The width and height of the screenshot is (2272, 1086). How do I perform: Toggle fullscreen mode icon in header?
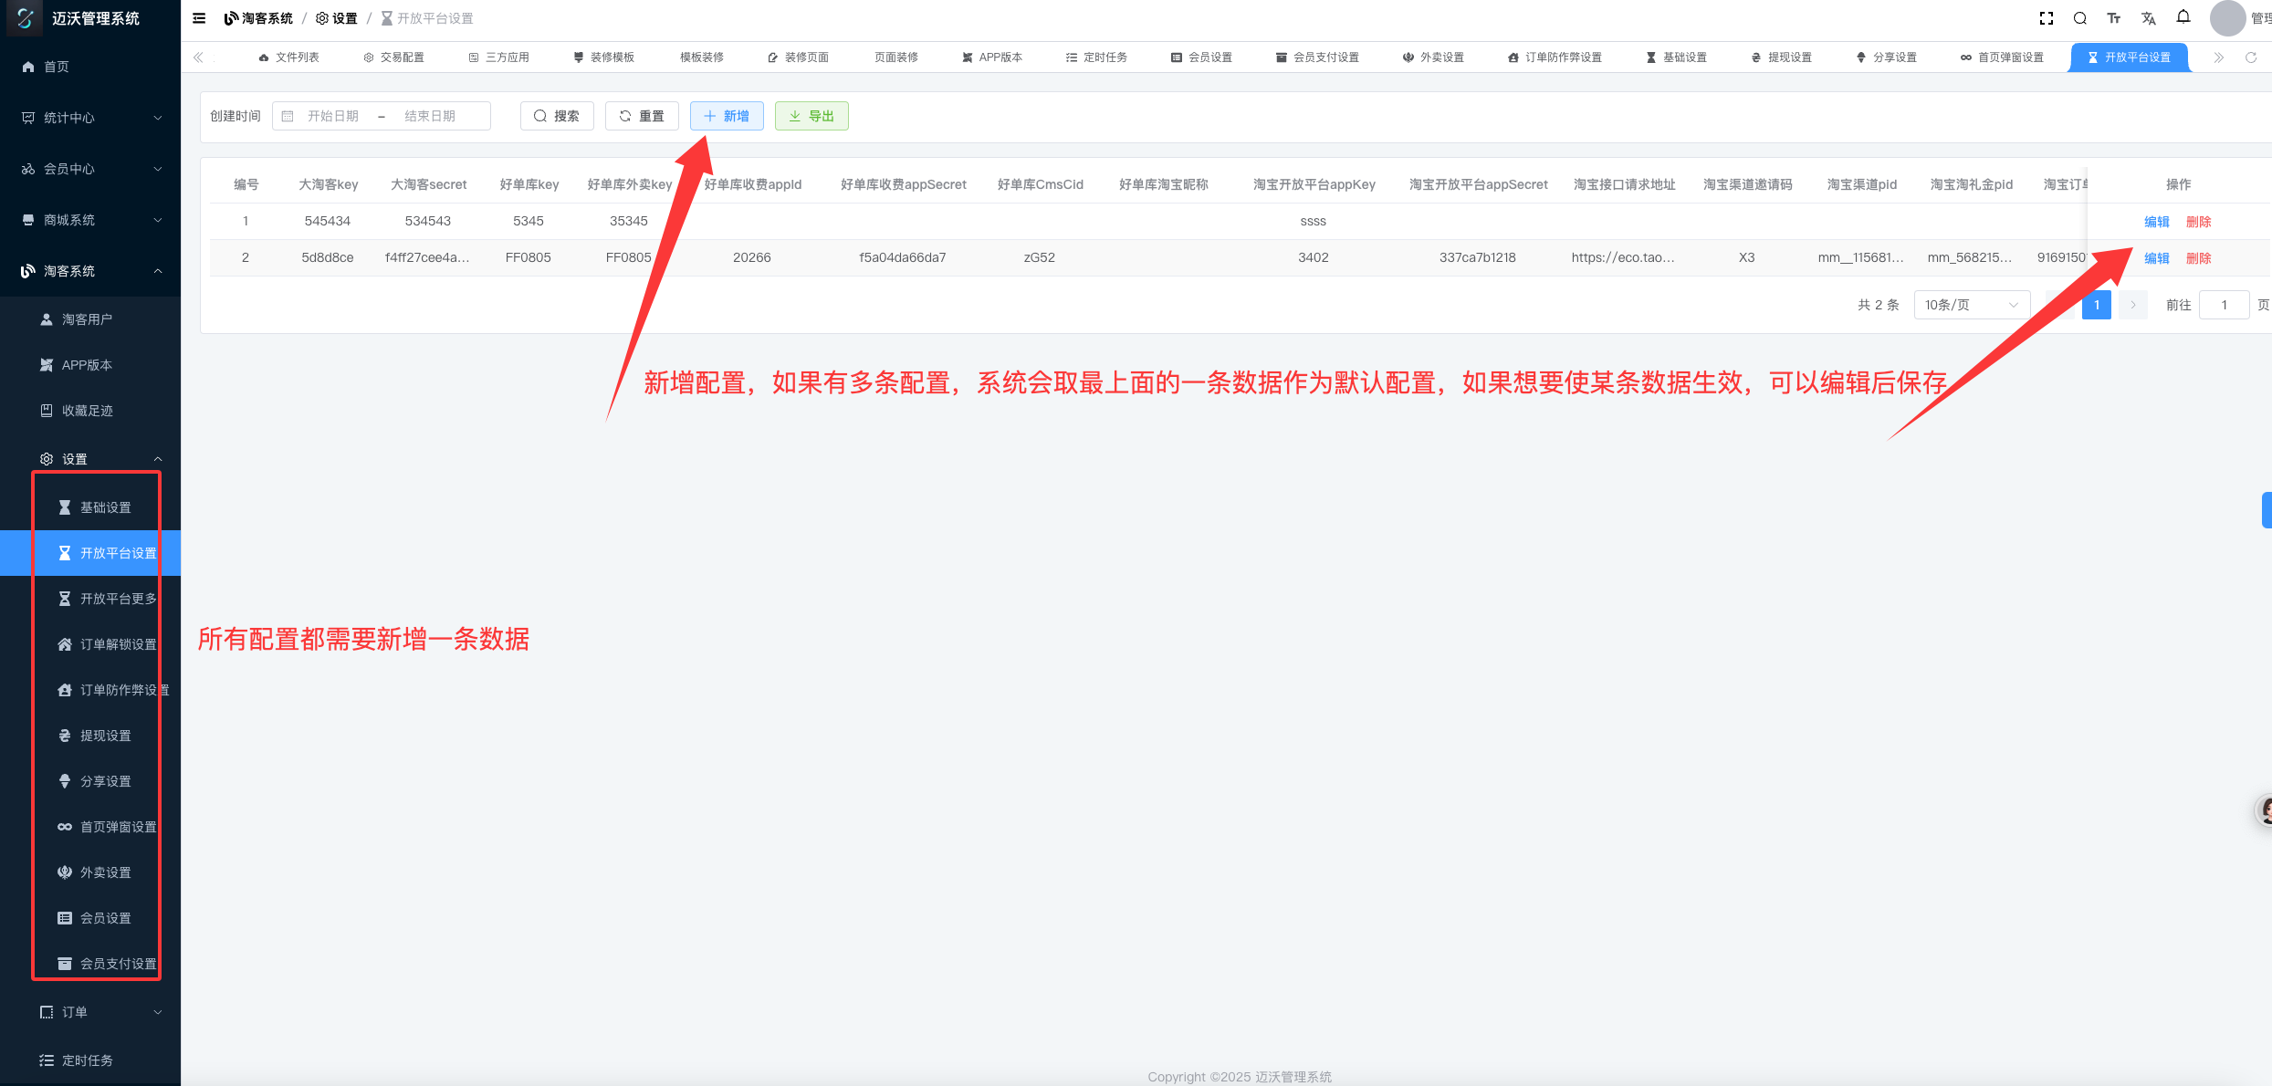point(2046,18)
